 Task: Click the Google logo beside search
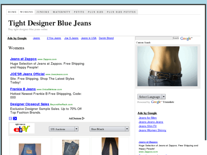[186, 38]
